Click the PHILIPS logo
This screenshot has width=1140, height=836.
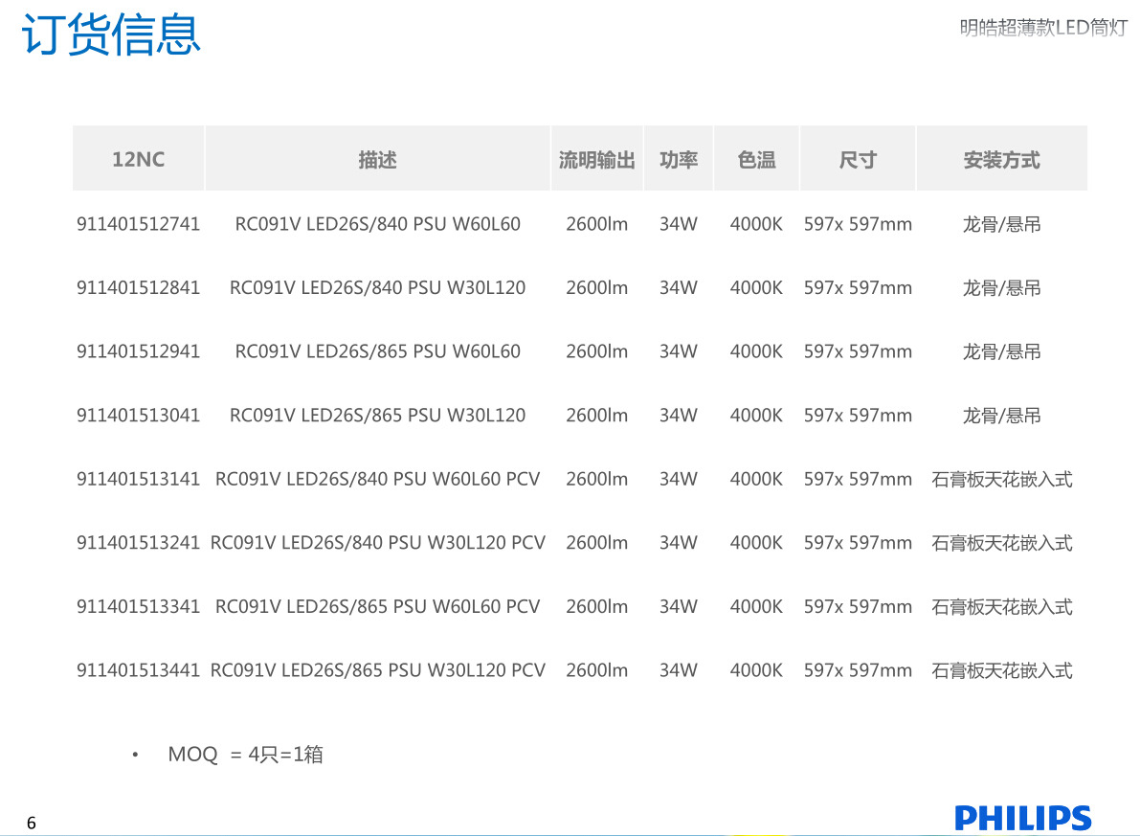pyautogui.click(x=1023, y=818)
